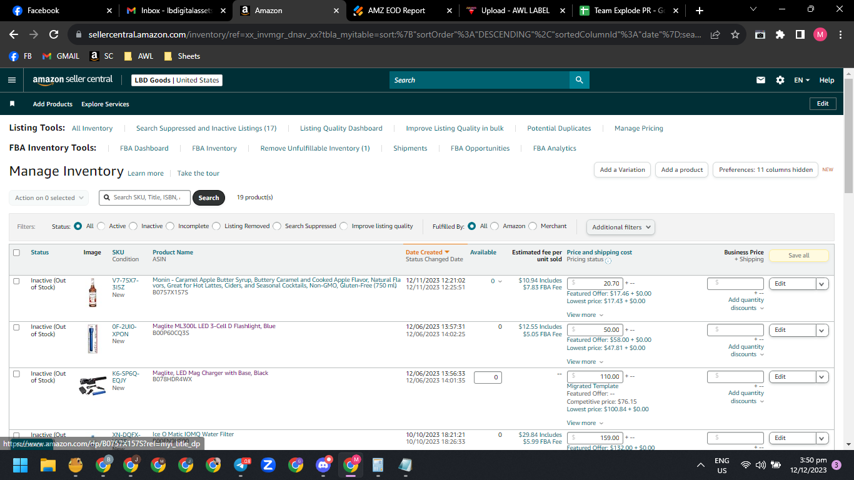Click the magnifier button in the top search bar
The height and width of the screenshot is (480, 854).
[x=579, y=80]
